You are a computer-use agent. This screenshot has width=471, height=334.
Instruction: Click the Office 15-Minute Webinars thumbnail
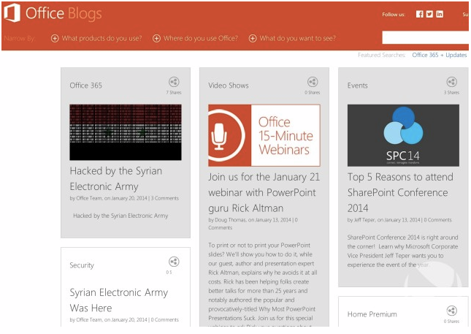click(264, 135)
